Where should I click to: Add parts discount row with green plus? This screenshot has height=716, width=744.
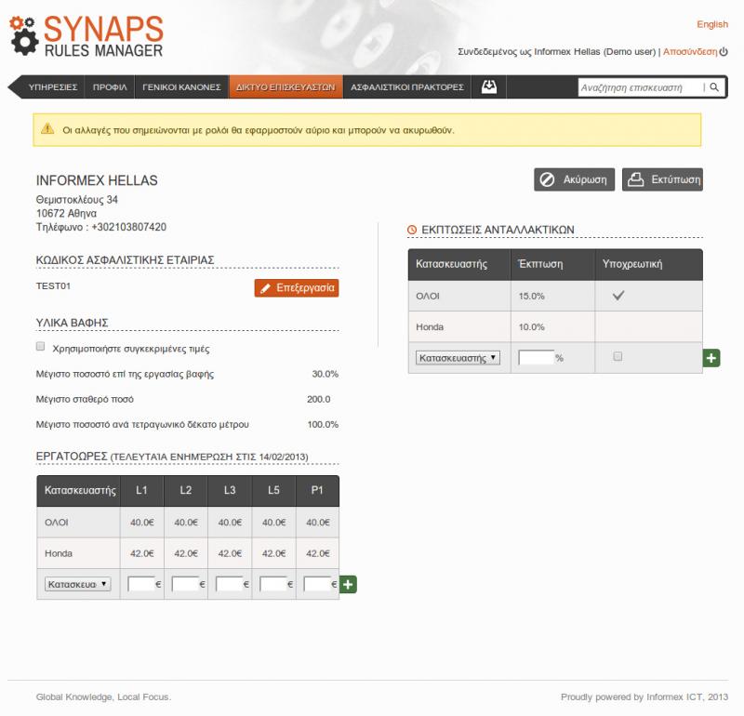tap(711, 358)
